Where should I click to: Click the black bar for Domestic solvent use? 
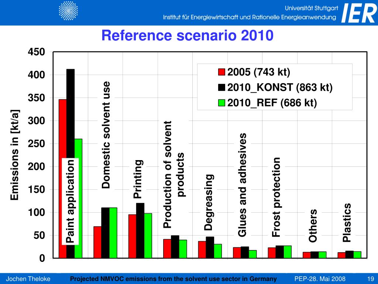(x=105, y=233)
